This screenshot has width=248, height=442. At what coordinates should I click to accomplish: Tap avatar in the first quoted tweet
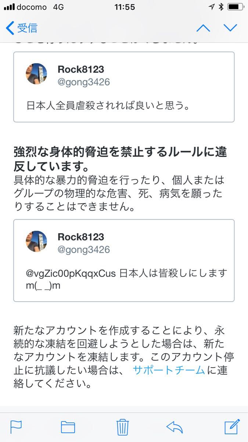point(36,74)
